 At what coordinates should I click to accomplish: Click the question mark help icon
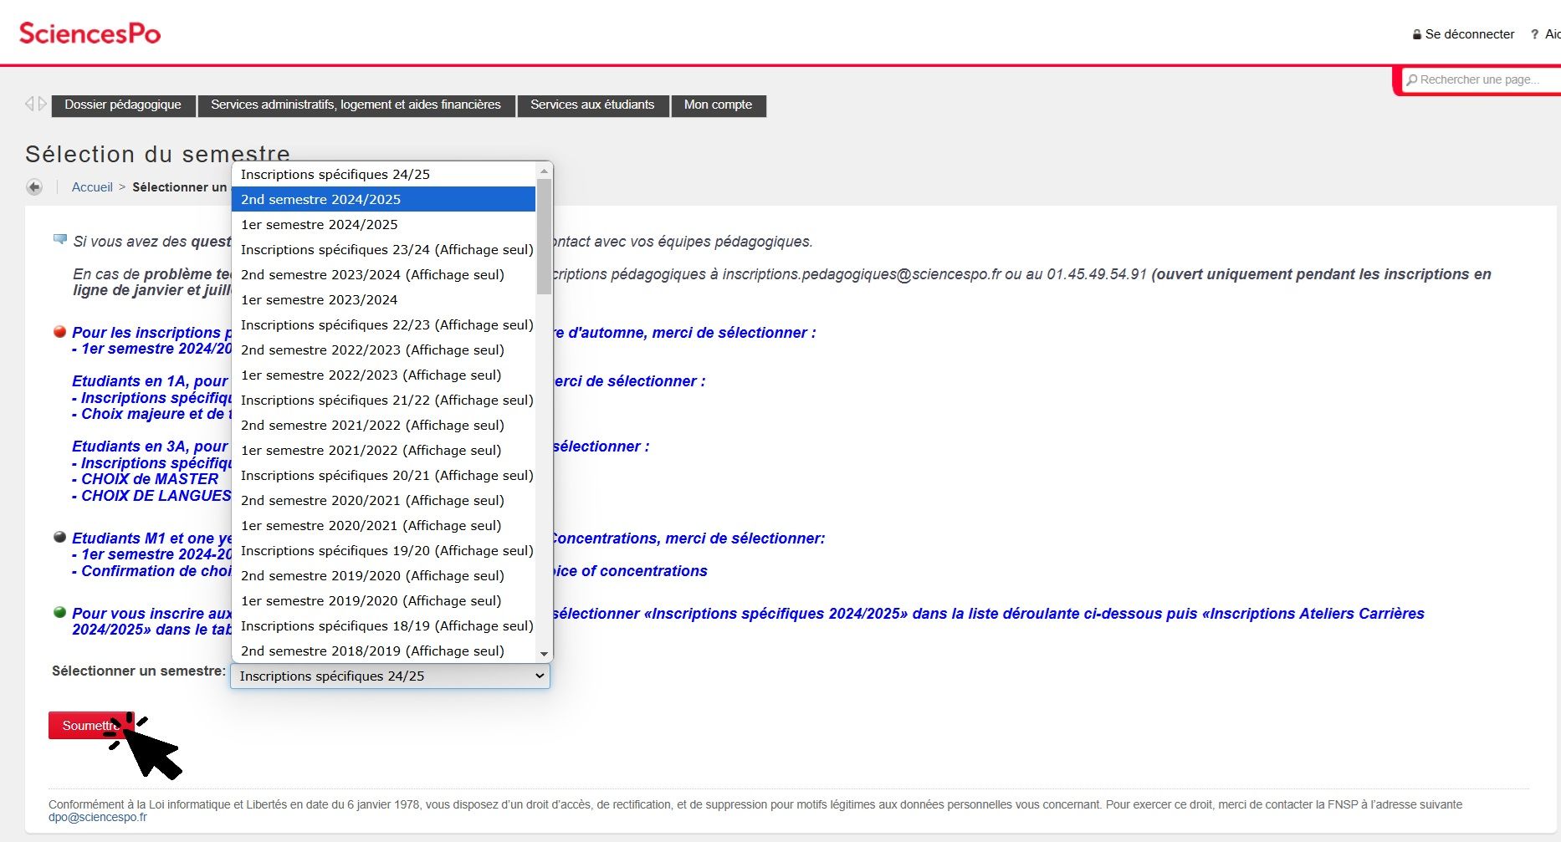coord(1534,34)
